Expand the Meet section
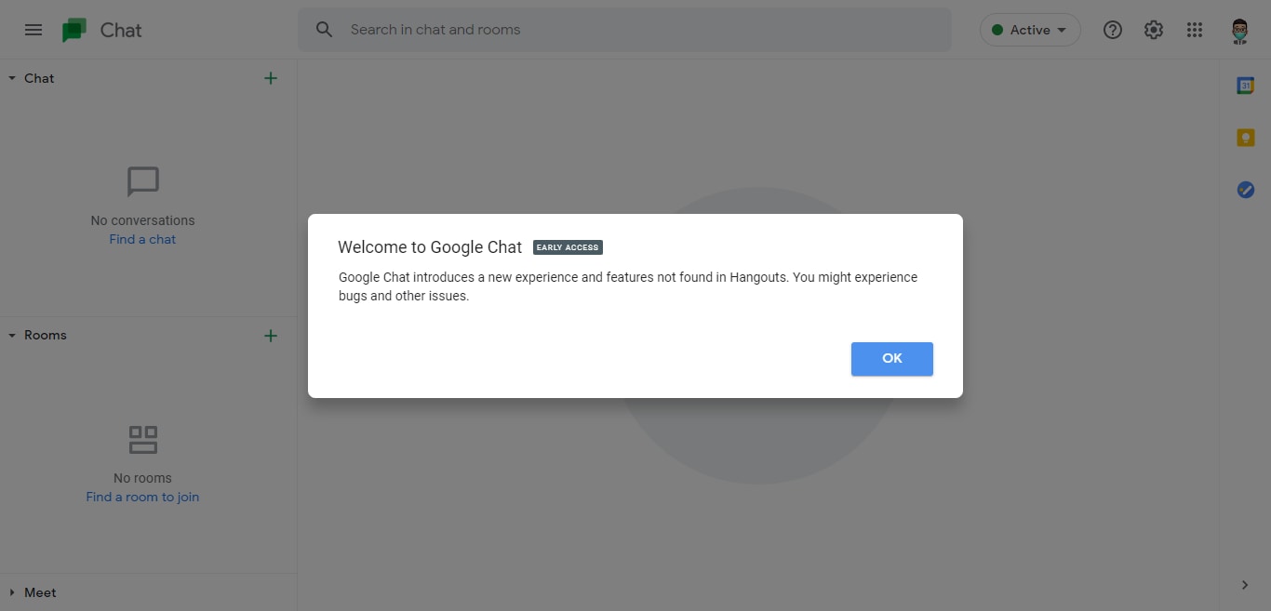 (x=12, y=592)
